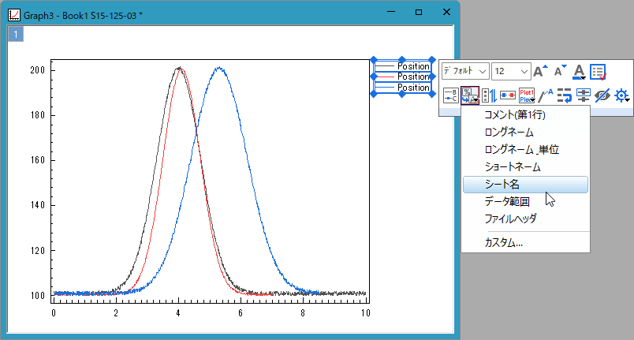Click the blue curve peak on the graph
This screenshot has height=340, width=634.
point(218,68)
